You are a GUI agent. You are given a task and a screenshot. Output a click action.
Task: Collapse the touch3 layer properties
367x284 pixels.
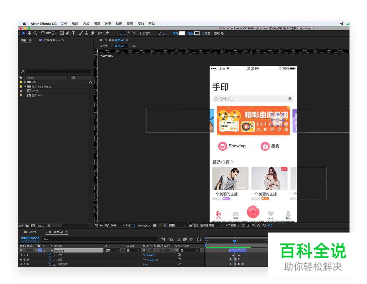coord(36,250)
